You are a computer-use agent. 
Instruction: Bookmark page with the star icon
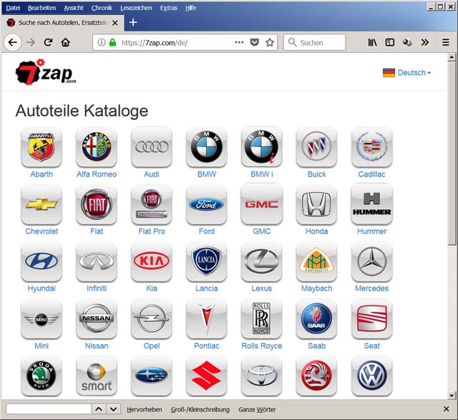pos(270,43)
